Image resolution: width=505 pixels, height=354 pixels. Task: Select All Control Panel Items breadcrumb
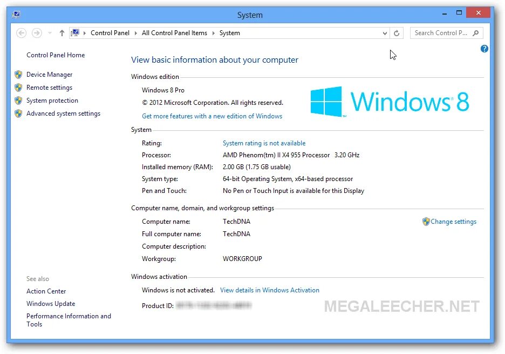point(174,33)
